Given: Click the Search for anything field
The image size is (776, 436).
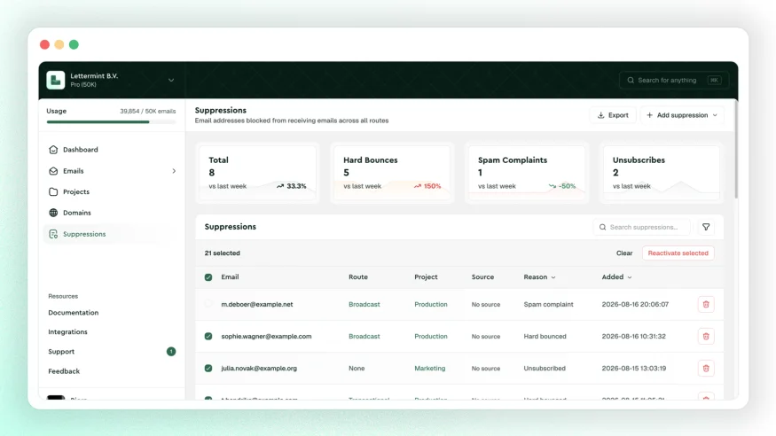Looking at the screenshot, I should point(673,80).
